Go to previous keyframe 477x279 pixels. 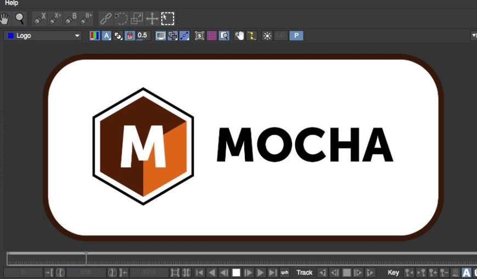click(409, 272)
